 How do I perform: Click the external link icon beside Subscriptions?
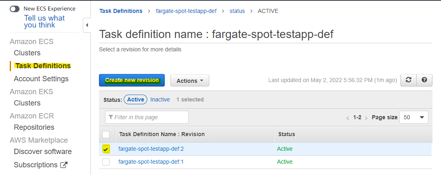pyautogui.click(x=64, y=164)
